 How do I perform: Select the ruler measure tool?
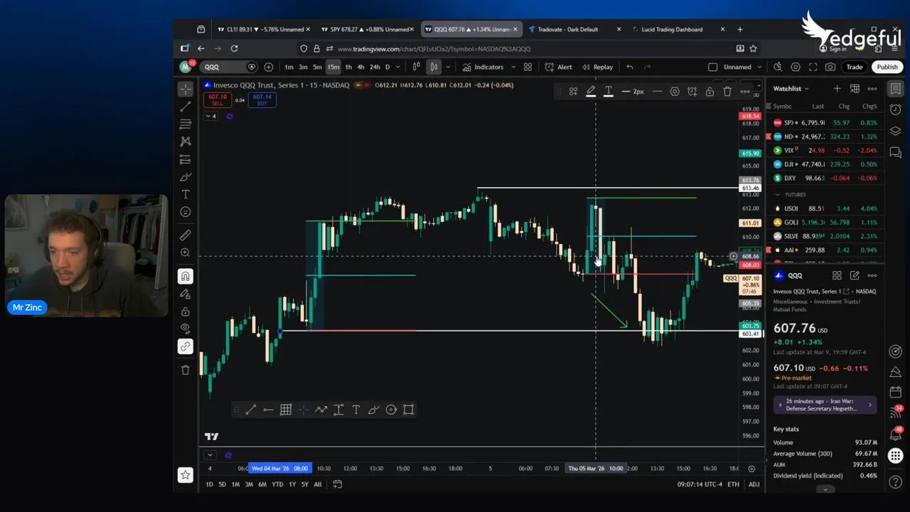(185, 235)
